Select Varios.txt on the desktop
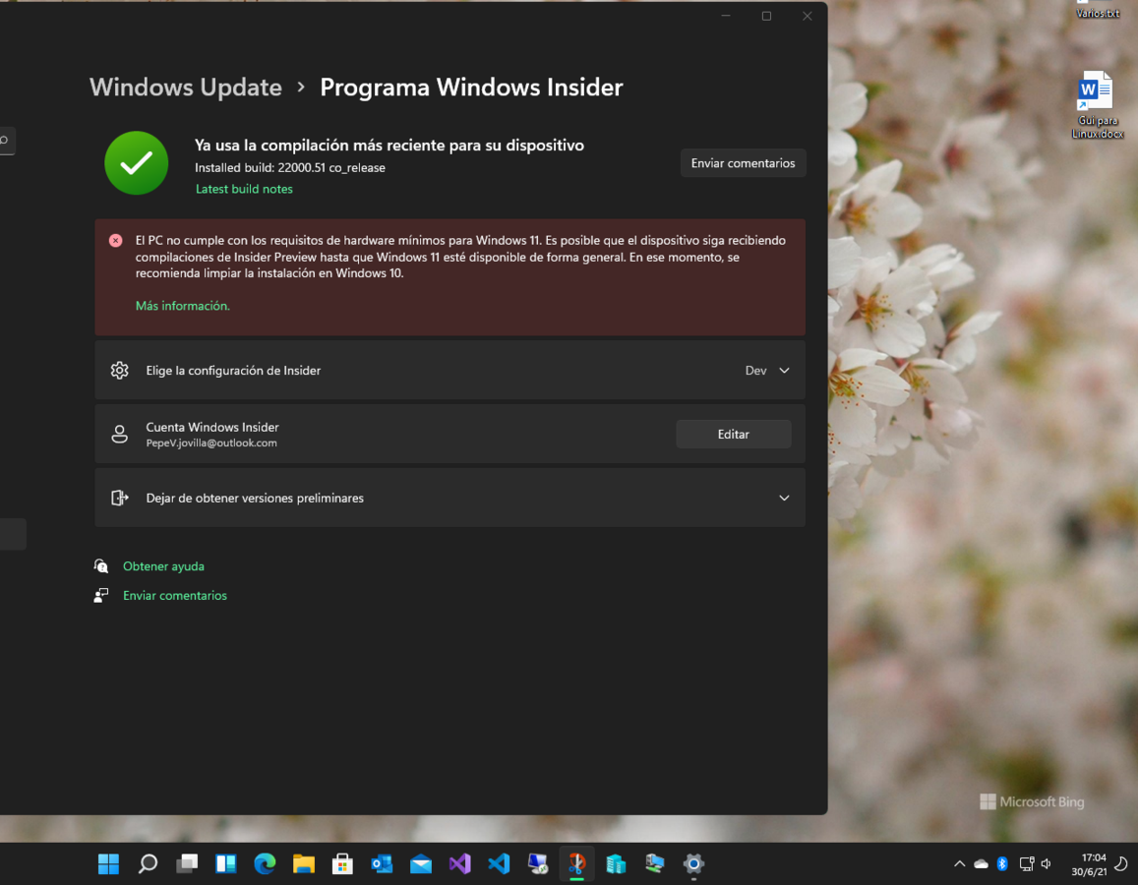 click(x=1097, y=10)
